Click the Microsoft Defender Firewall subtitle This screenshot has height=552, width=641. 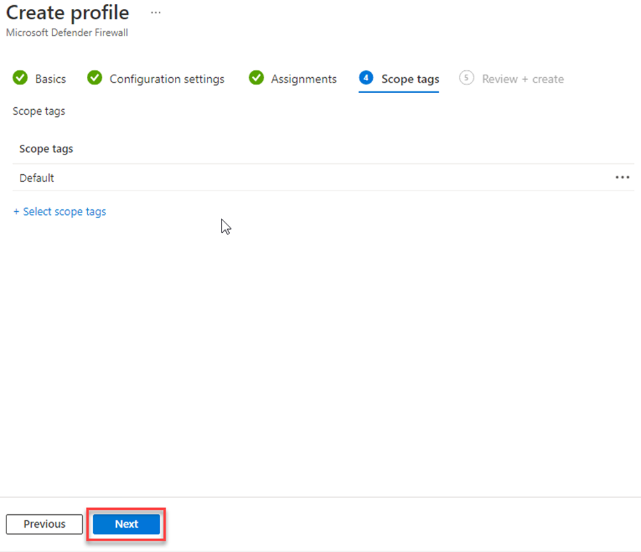(67, 33)
